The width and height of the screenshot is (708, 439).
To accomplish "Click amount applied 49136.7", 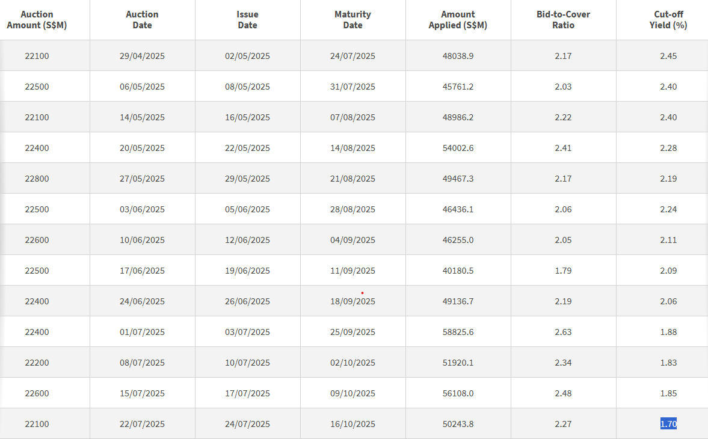I will pyautogui.click(x=458, y=301).
